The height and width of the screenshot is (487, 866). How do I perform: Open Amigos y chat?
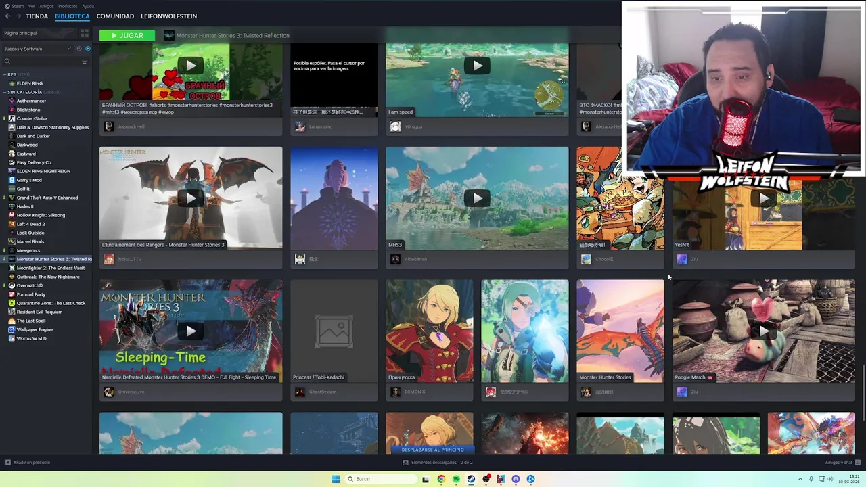[843, 463]
